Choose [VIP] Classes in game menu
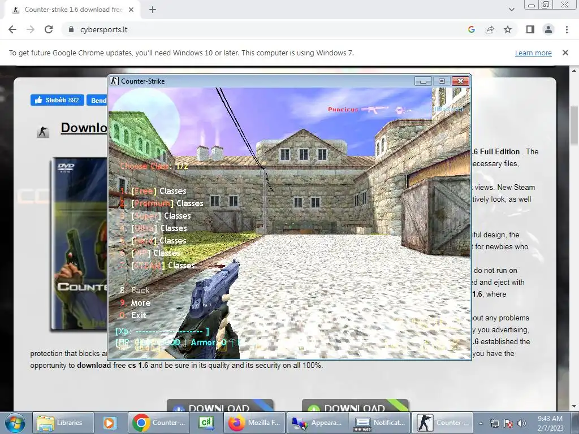Image resolution: width=579 pixels, height=434 pixels. (150, 253)
